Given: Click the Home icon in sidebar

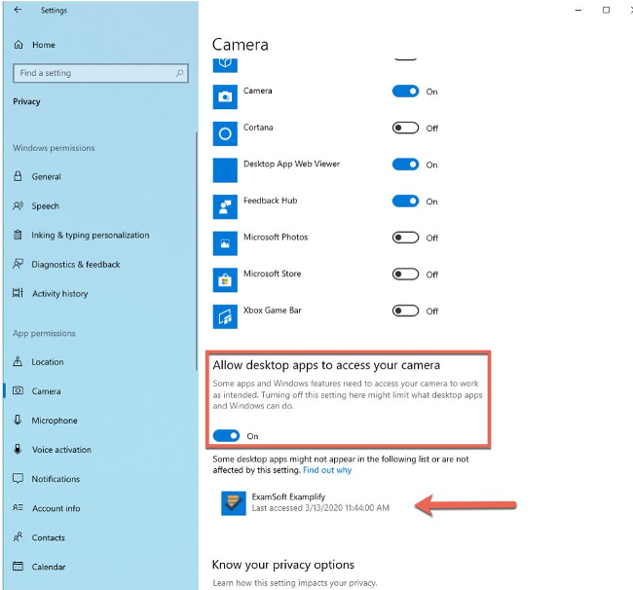Looking at the screenshot, I should point(19,45).
